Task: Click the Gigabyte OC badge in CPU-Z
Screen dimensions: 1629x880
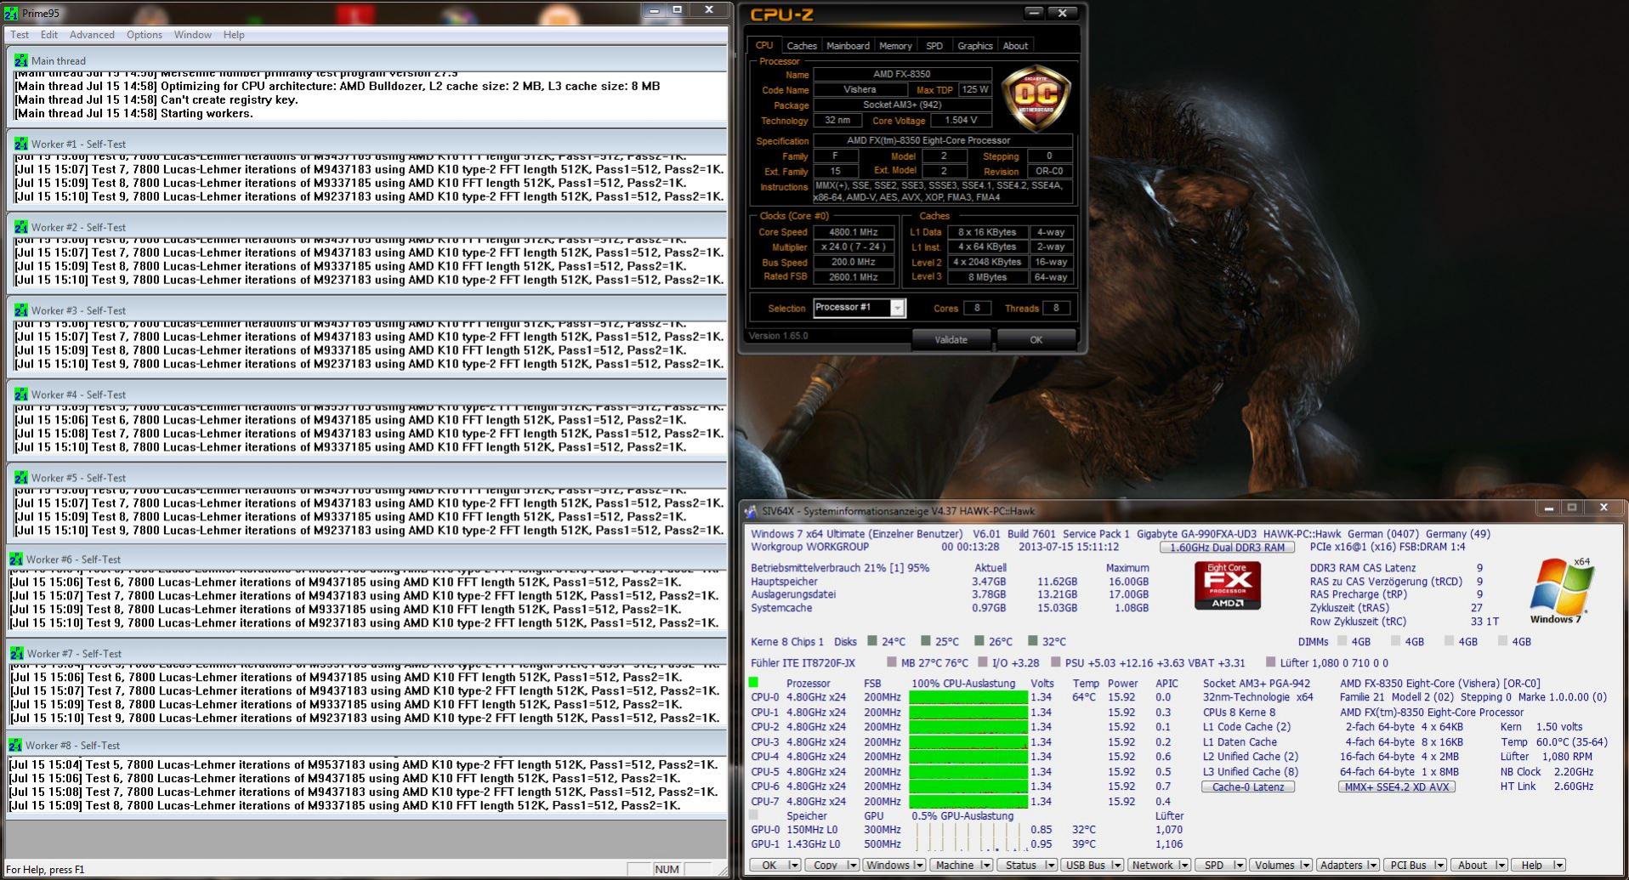Action: (1036, 97)
